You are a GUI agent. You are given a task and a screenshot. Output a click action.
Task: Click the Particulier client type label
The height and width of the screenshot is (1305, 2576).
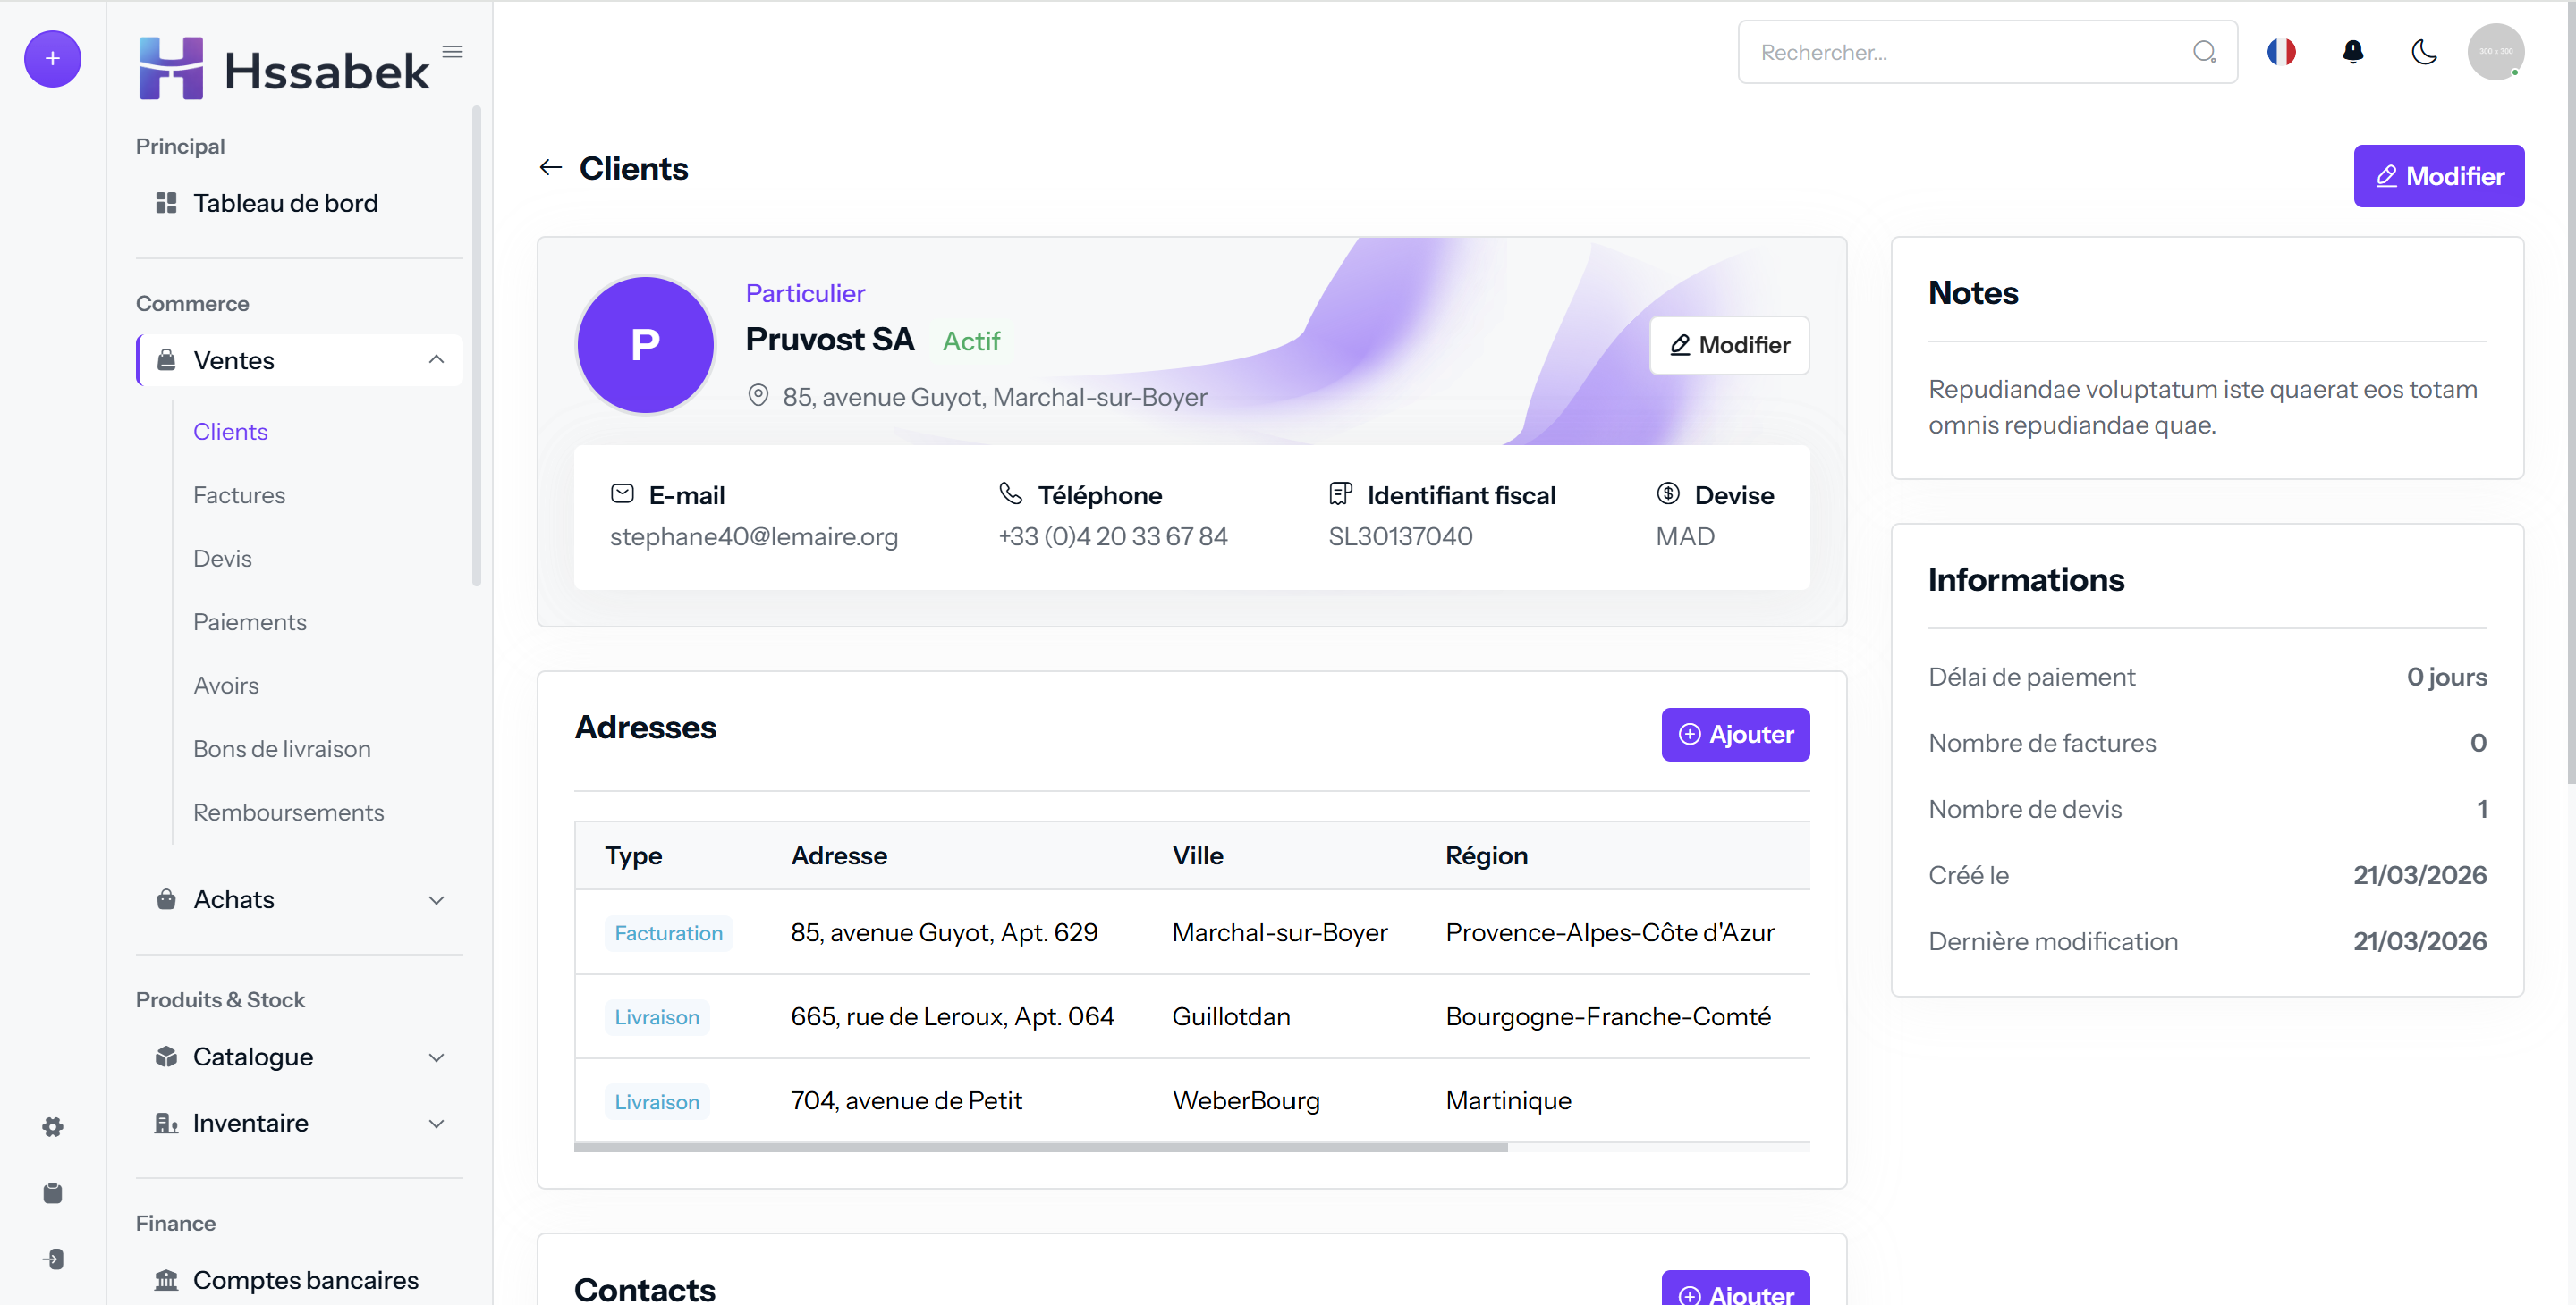[x=805, y=293]
